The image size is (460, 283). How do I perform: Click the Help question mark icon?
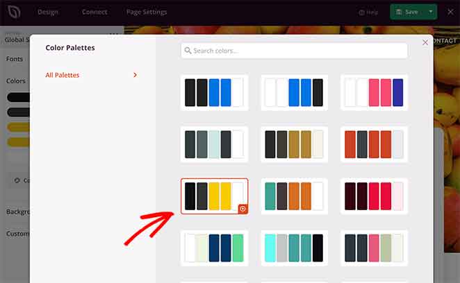click(x=361, y=12)
